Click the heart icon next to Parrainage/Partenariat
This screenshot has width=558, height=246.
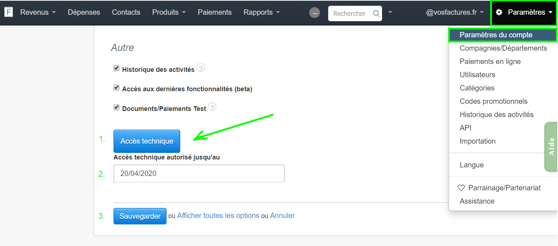(461, 187)
